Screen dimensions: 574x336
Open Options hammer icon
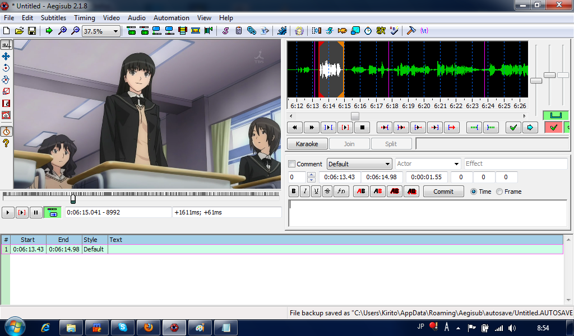click(411, 31)
